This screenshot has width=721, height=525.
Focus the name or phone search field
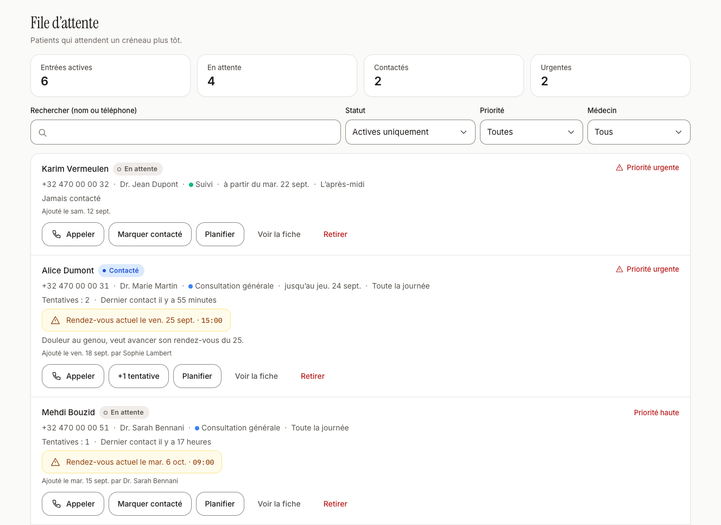coord(186,132)
